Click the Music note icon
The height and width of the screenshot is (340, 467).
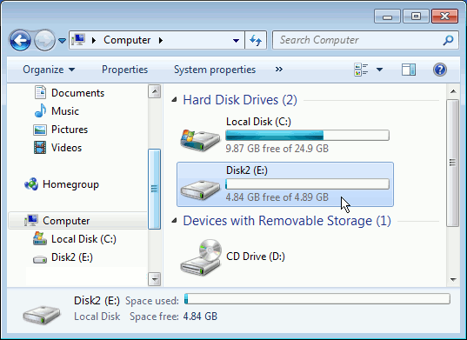point(40,110)
